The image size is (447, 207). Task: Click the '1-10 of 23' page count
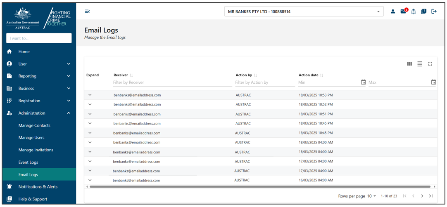coord(389,196)
